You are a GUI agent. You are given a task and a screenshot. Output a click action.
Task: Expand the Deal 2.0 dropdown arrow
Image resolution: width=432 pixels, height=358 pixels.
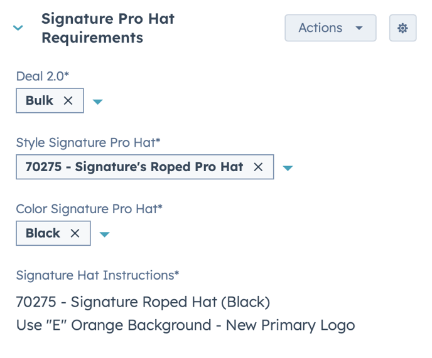[97, 102]
